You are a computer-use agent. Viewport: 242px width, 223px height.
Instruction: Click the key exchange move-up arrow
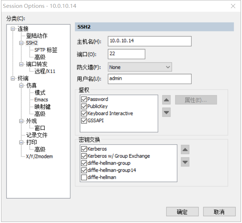click(185, 149)
